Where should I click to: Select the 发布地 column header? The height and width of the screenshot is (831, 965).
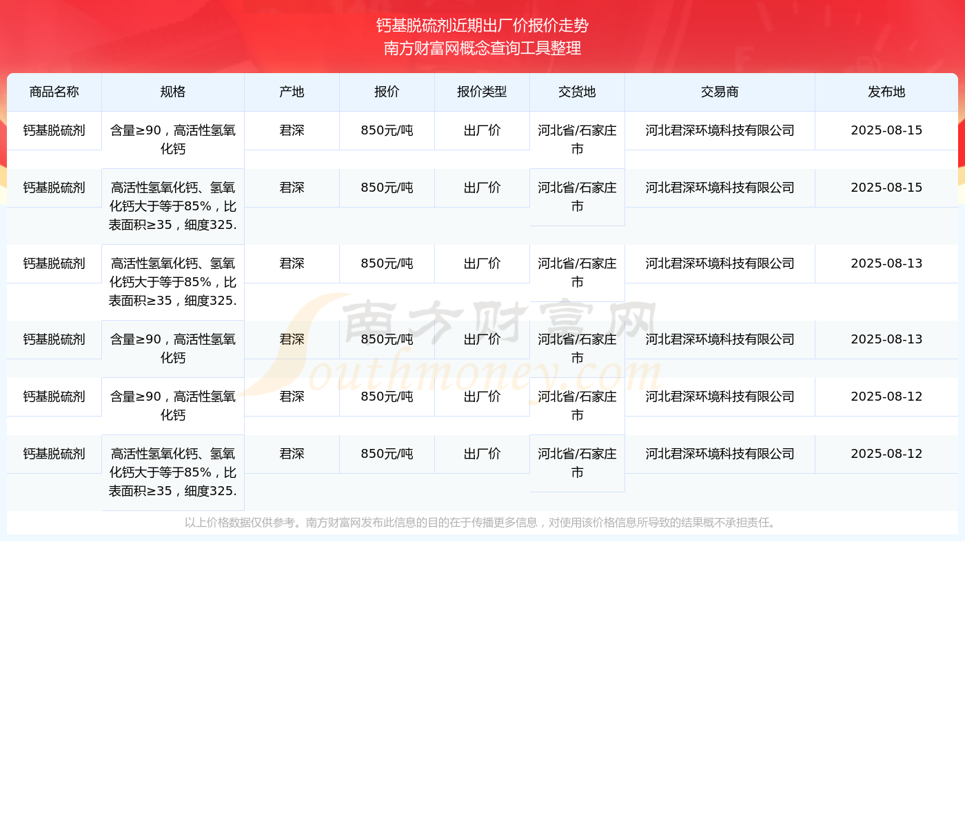pyautogui.click(x=886, y=92)
